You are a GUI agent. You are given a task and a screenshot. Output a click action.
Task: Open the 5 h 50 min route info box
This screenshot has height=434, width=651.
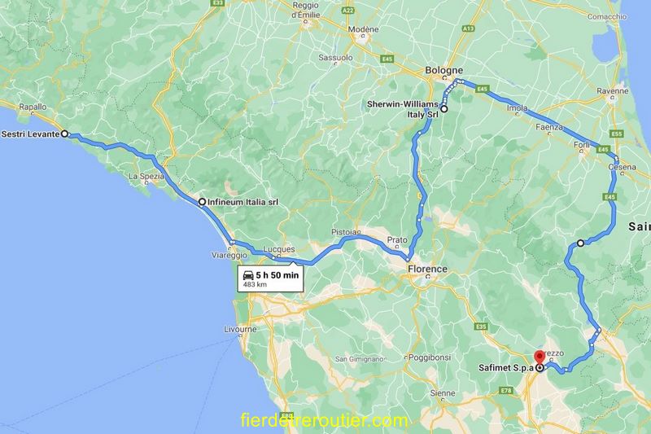click(x=270, y=278)
